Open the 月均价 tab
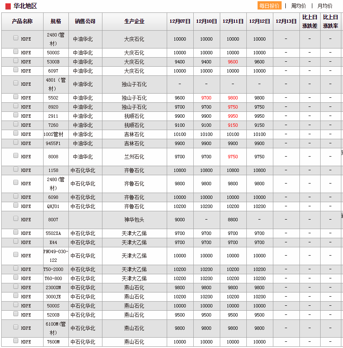343x348 pixels. pos(325,6)
